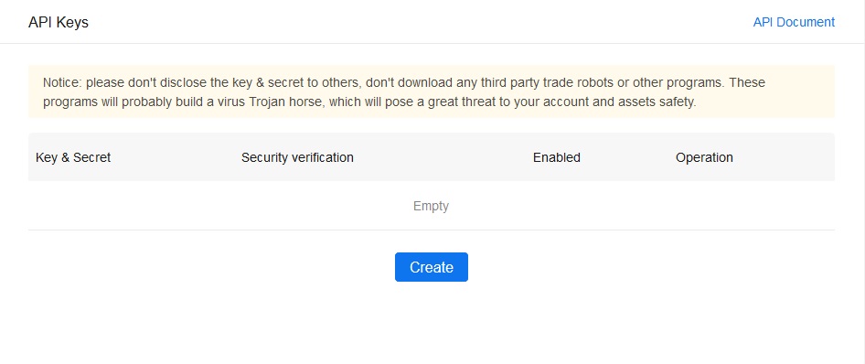The width and height of the screenshot is (865, 364).
Task: Click the yellow security notice banner
Action: pos(432,92)
